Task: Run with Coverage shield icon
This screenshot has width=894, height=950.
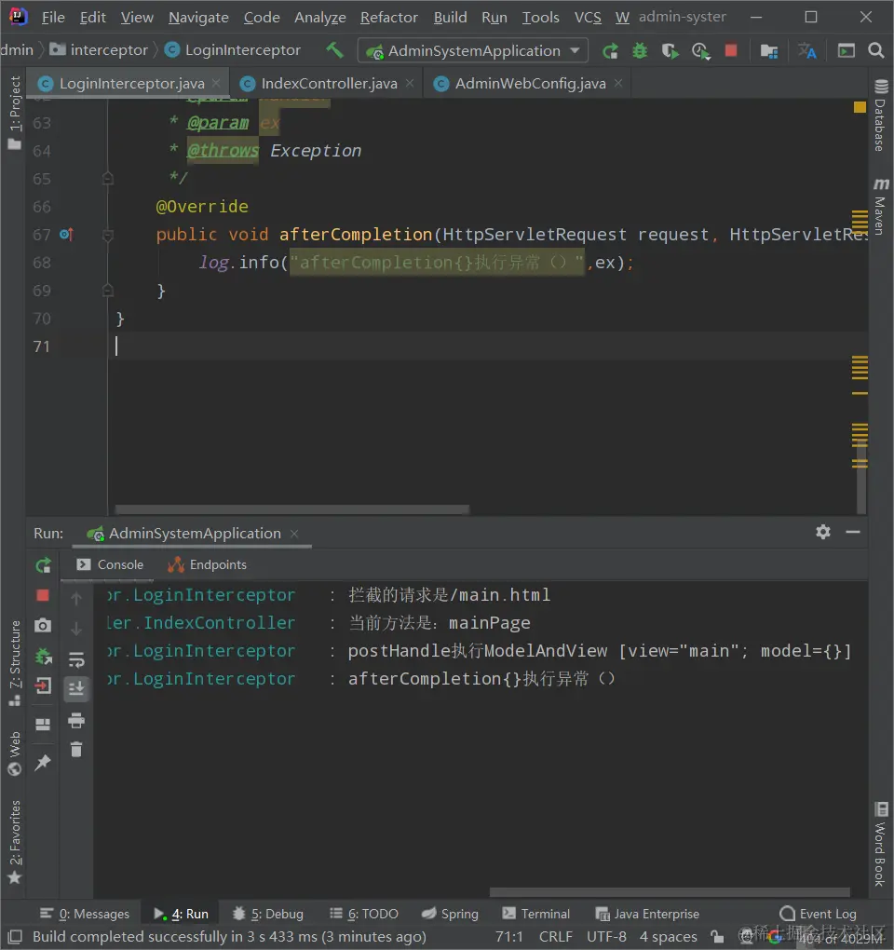Action: coord(670,51)
